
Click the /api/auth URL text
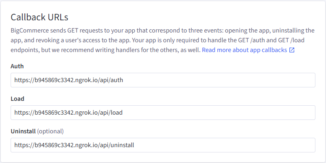[x=69, y=80]
